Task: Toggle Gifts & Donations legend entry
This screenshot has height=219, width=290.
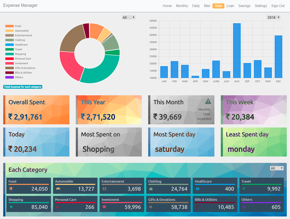Action: click(20, 68)
